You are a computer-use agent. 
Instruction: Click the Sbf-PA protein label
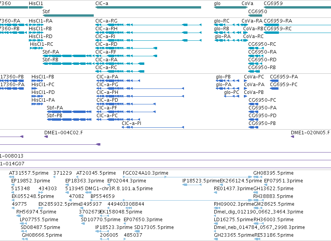pyautogui.click(x=55, y=107)
